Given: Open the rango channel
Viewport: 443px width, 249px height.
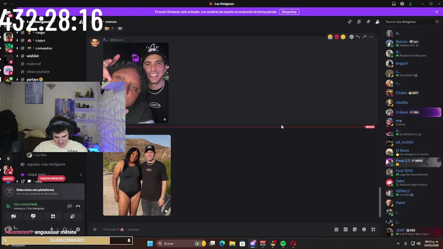Looking at the screenshot, I should [40, 33].
